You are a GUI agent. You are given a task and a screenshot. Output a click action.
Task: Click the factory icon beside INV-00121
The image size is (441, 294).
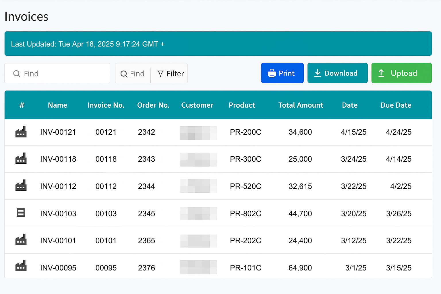click(x=21, y=132)
